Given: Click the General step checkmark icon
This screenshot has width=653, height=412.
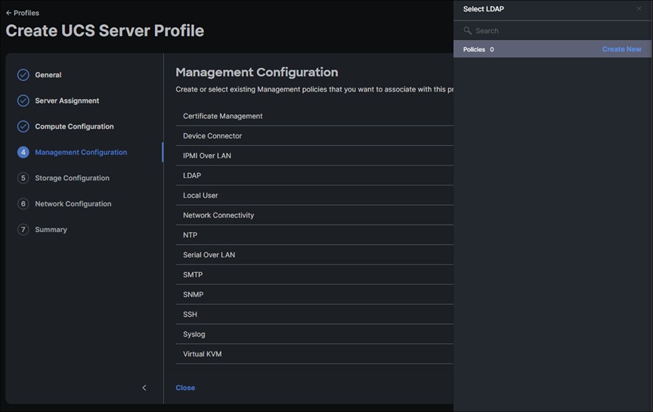Looking at the screenshot, I should click(23, 75).
